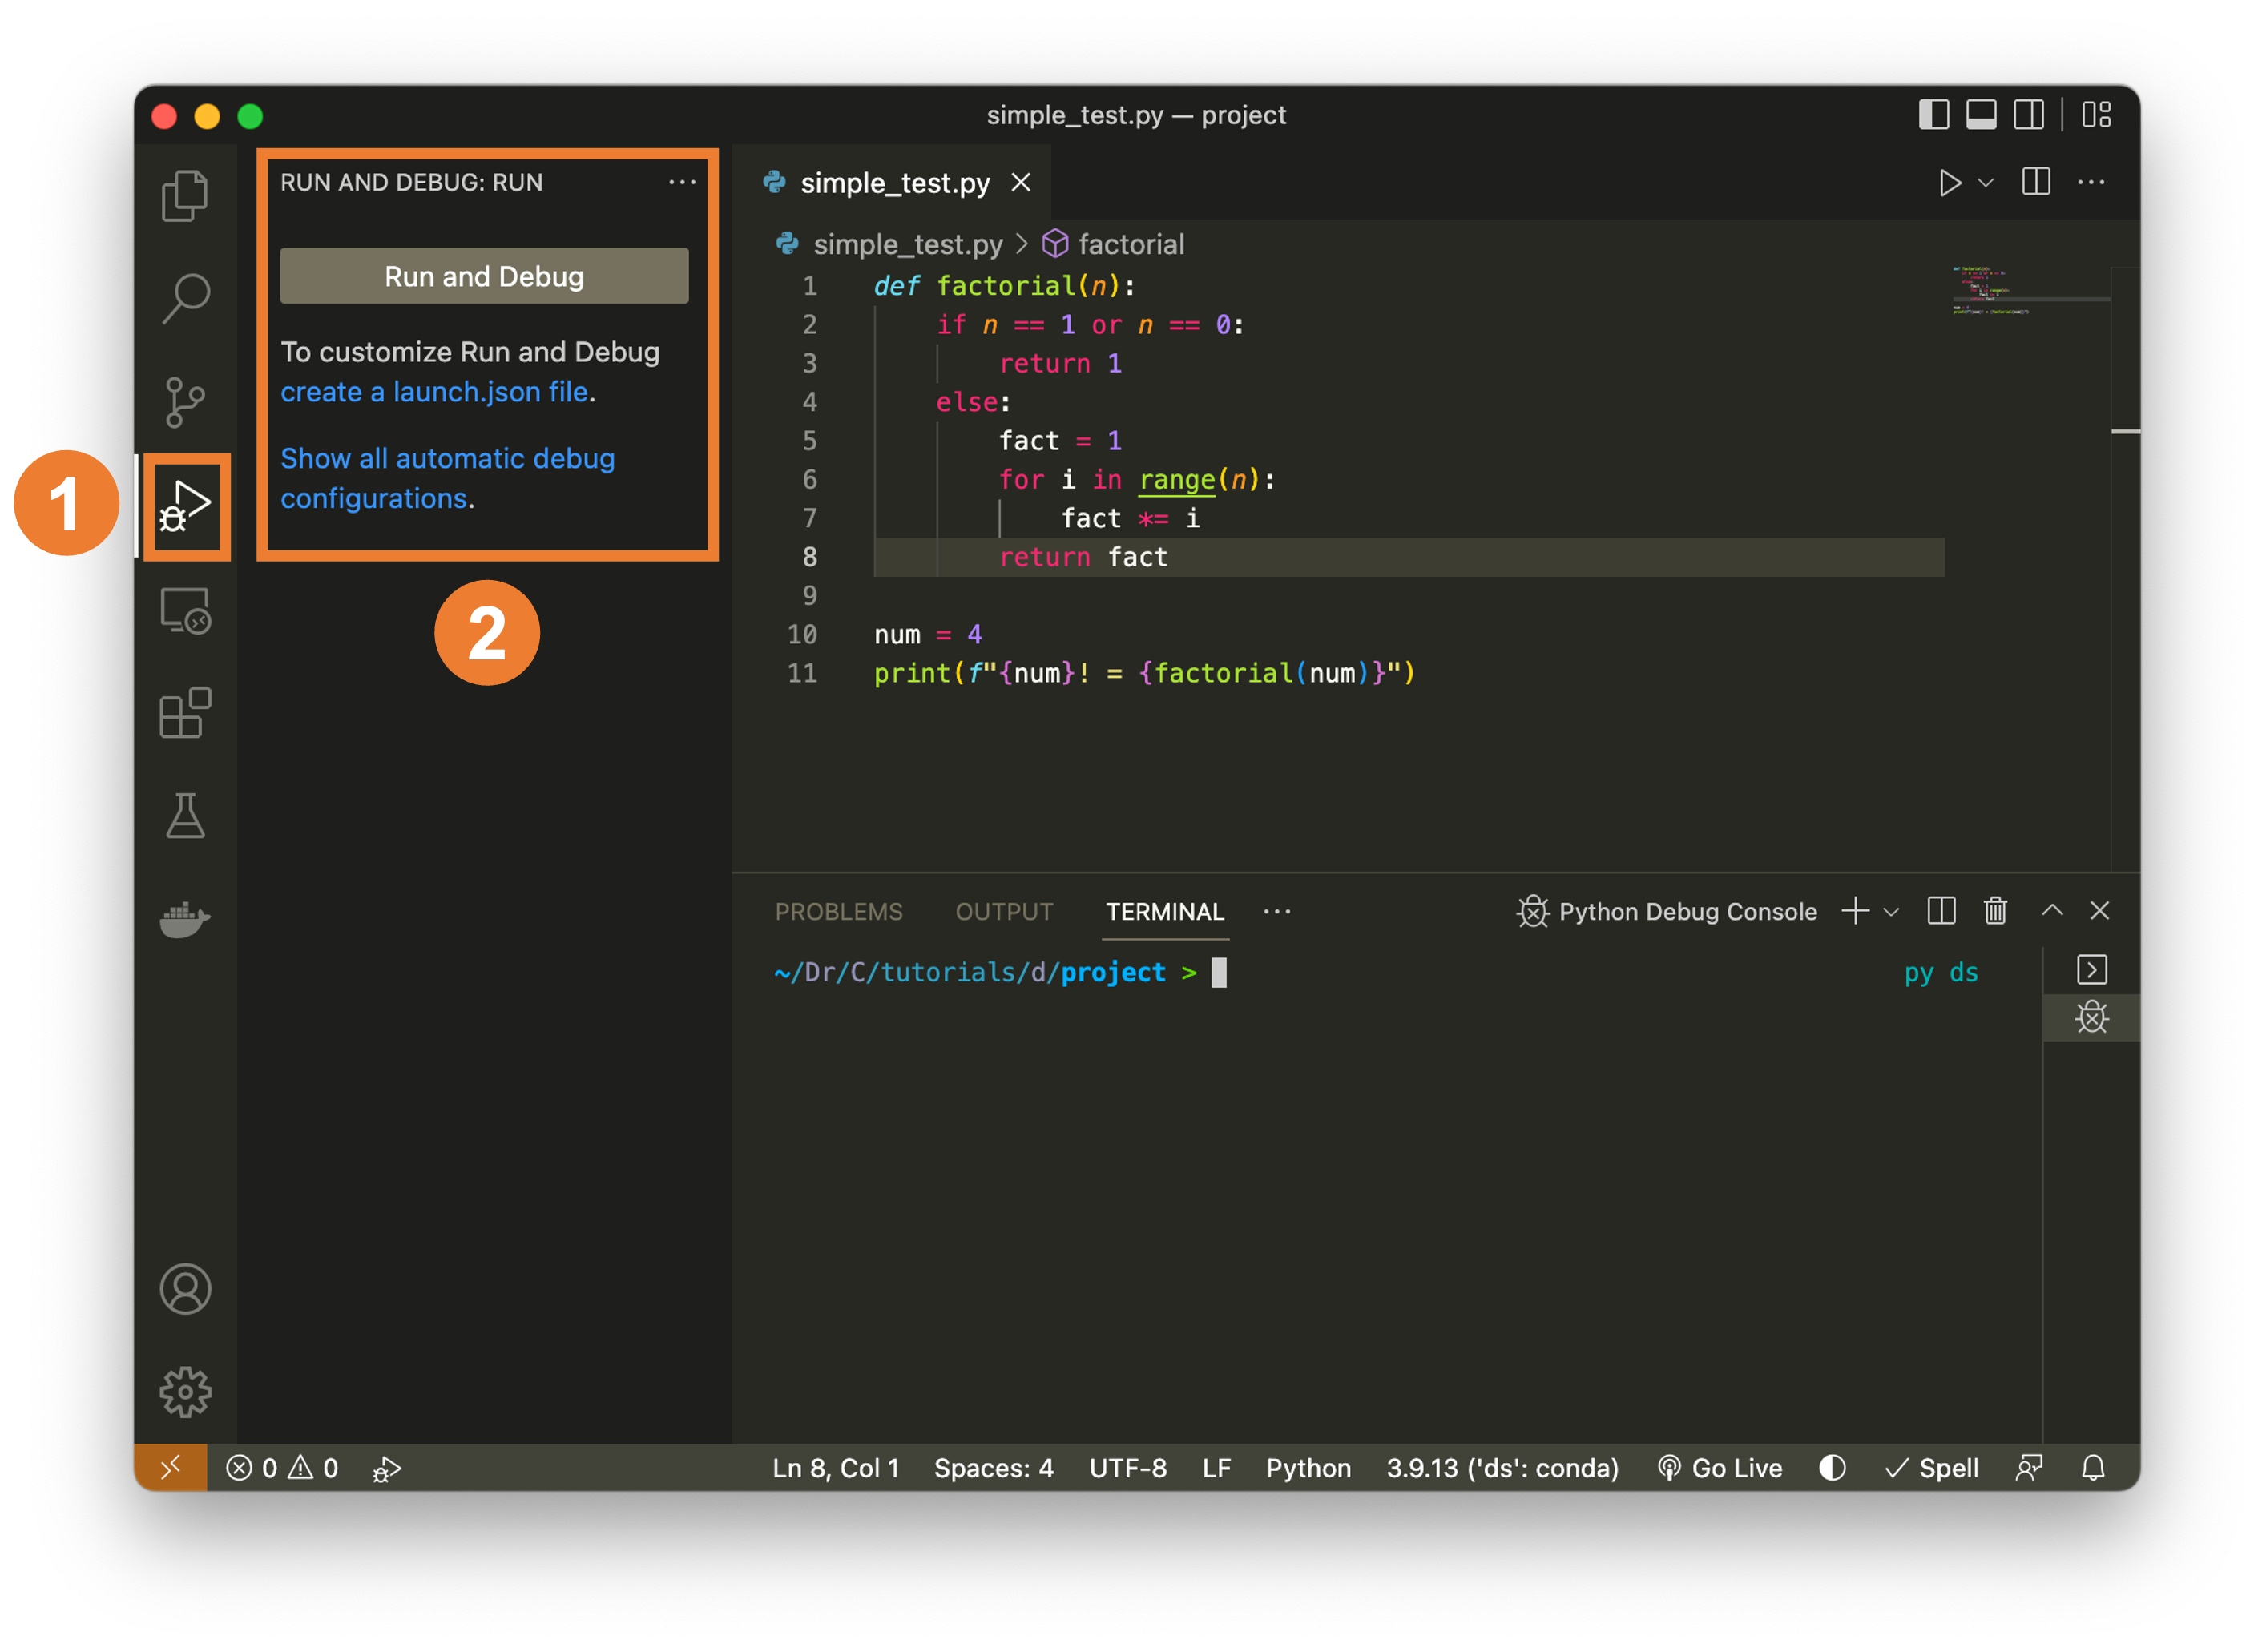Select the debug console terminal in list

coord(2091,1018)
